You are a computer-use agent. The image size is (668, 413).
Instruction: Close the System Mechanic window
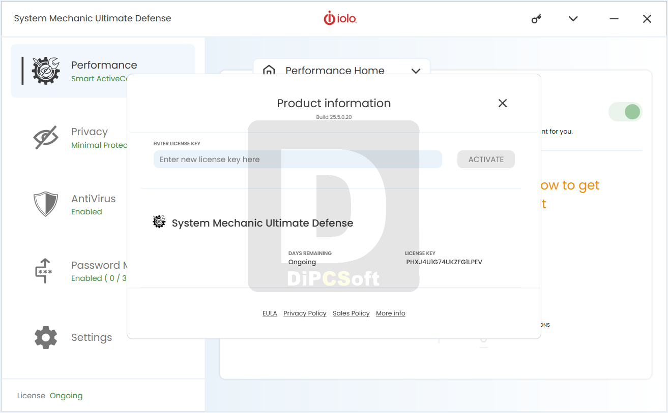point(647,19)
